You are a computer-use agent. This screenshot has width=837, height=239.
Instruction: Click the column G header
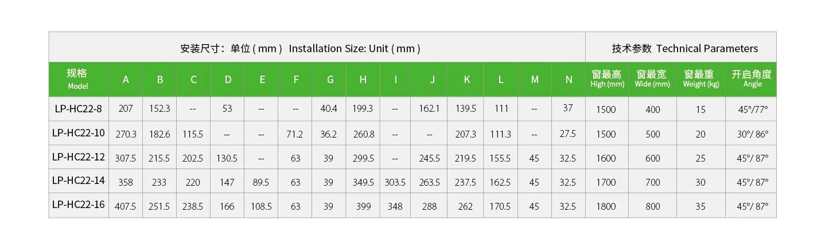(329, 79)
